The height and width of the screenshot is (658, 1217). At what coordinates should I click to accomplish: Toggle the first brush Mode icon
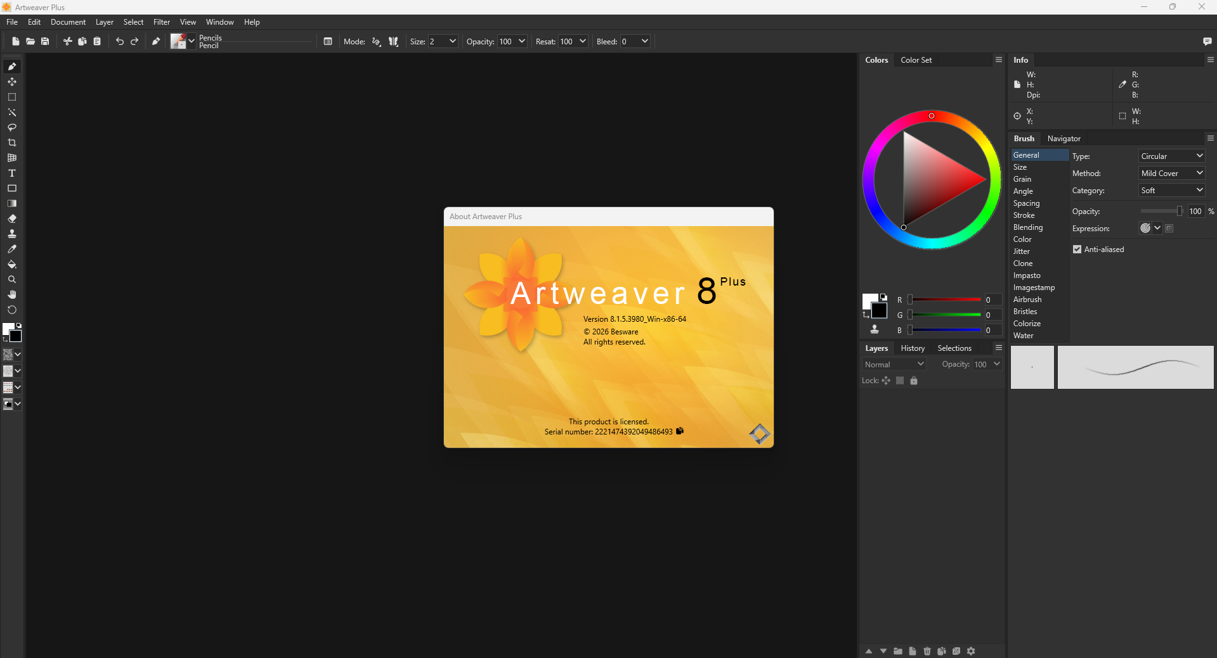[377, 41]
